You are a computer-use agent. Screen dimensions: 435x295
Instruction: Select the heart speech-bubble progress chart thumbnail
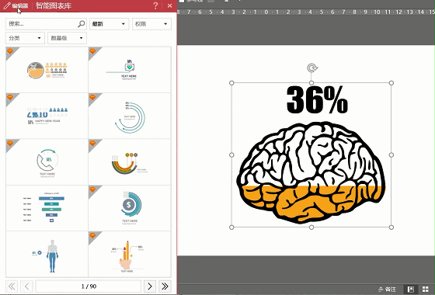coord(130,70)
